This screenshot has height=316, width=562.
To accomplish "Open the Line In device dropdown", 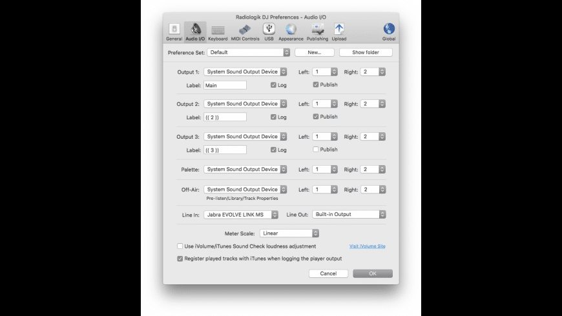I will pos(241,214).
